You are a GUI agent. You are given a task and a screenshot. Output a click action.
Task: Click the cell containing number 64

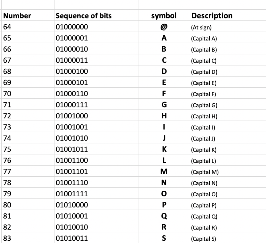(7, 27)
